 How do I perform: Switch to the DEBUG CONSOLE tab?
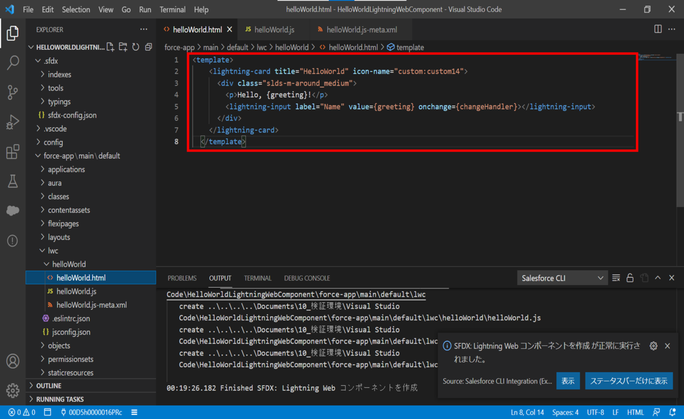tap(307, 278)
